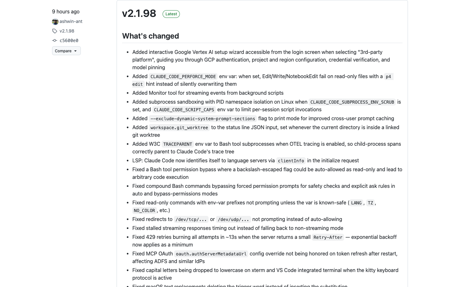Click the CLAUDE_CODE_SUBPROCESS_ENV_SCRUB code text
Screen dimensions: 460x287
click(x=352, y=102)
